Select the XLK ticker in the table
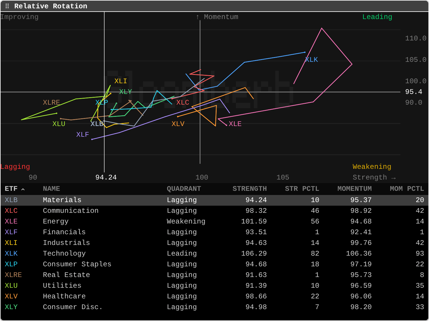 [x=11, y=254]
